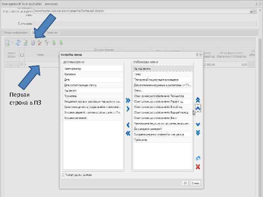The width and height of the screenshot is (263, 197).
Task: Toggle select-all checkbox in table header
Action: pos(22,55)
